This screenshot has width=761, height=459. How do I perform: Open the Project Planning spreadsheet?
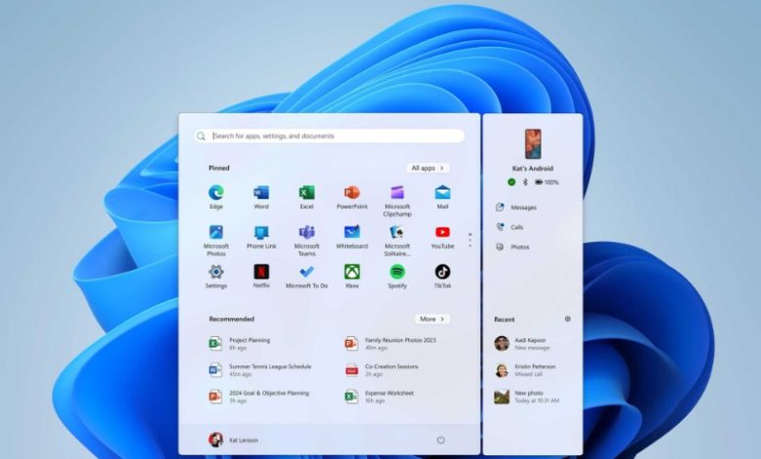tap(240, 344)
